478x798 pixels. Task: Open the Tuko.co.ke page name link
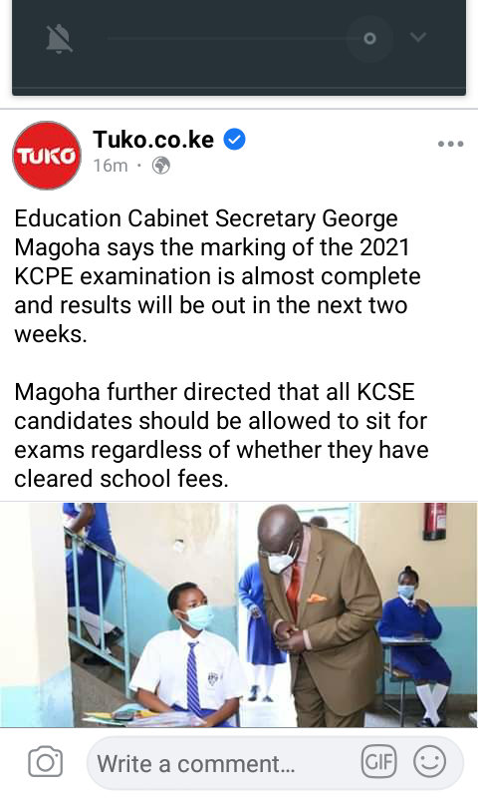click(x=153, y=140)
